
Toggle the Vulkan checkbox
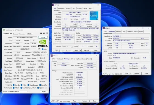pos(14,88)
